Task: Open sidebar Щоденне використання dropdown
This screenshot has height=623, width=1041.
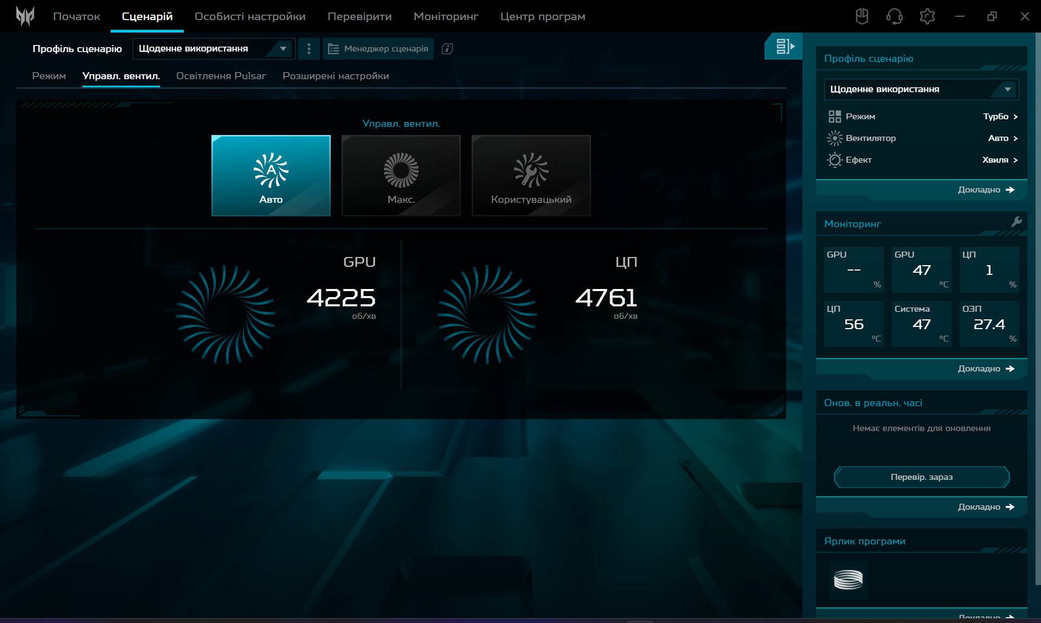Action: (x=921, y=89)
